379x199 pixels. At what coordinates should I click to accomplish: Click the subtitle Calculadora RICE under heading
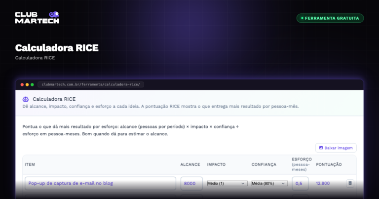[35, 58]
